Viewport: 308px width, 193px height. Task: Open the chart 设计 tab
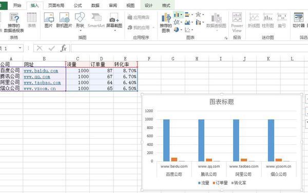click(x=148, y=6)
